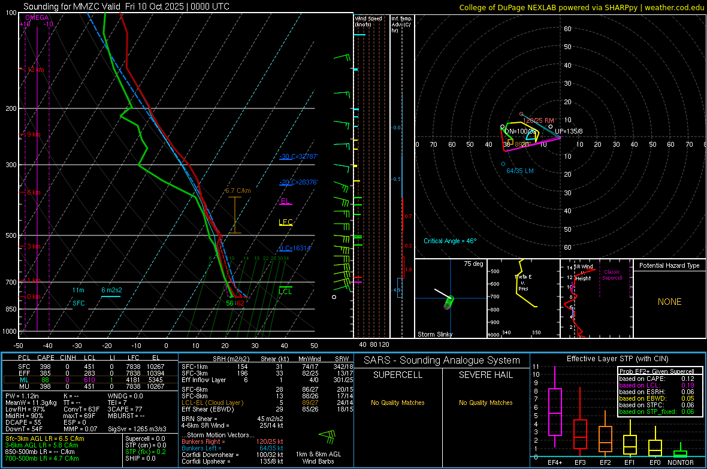
Task: Click the SEVERE HAIL column header in SARS
Action: (485, 375)
